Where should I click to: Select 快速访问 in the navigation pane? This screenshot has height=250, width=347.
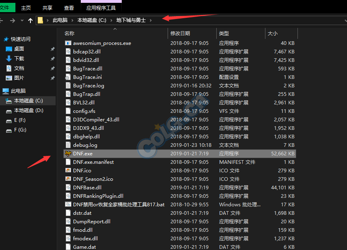[21, 39]
